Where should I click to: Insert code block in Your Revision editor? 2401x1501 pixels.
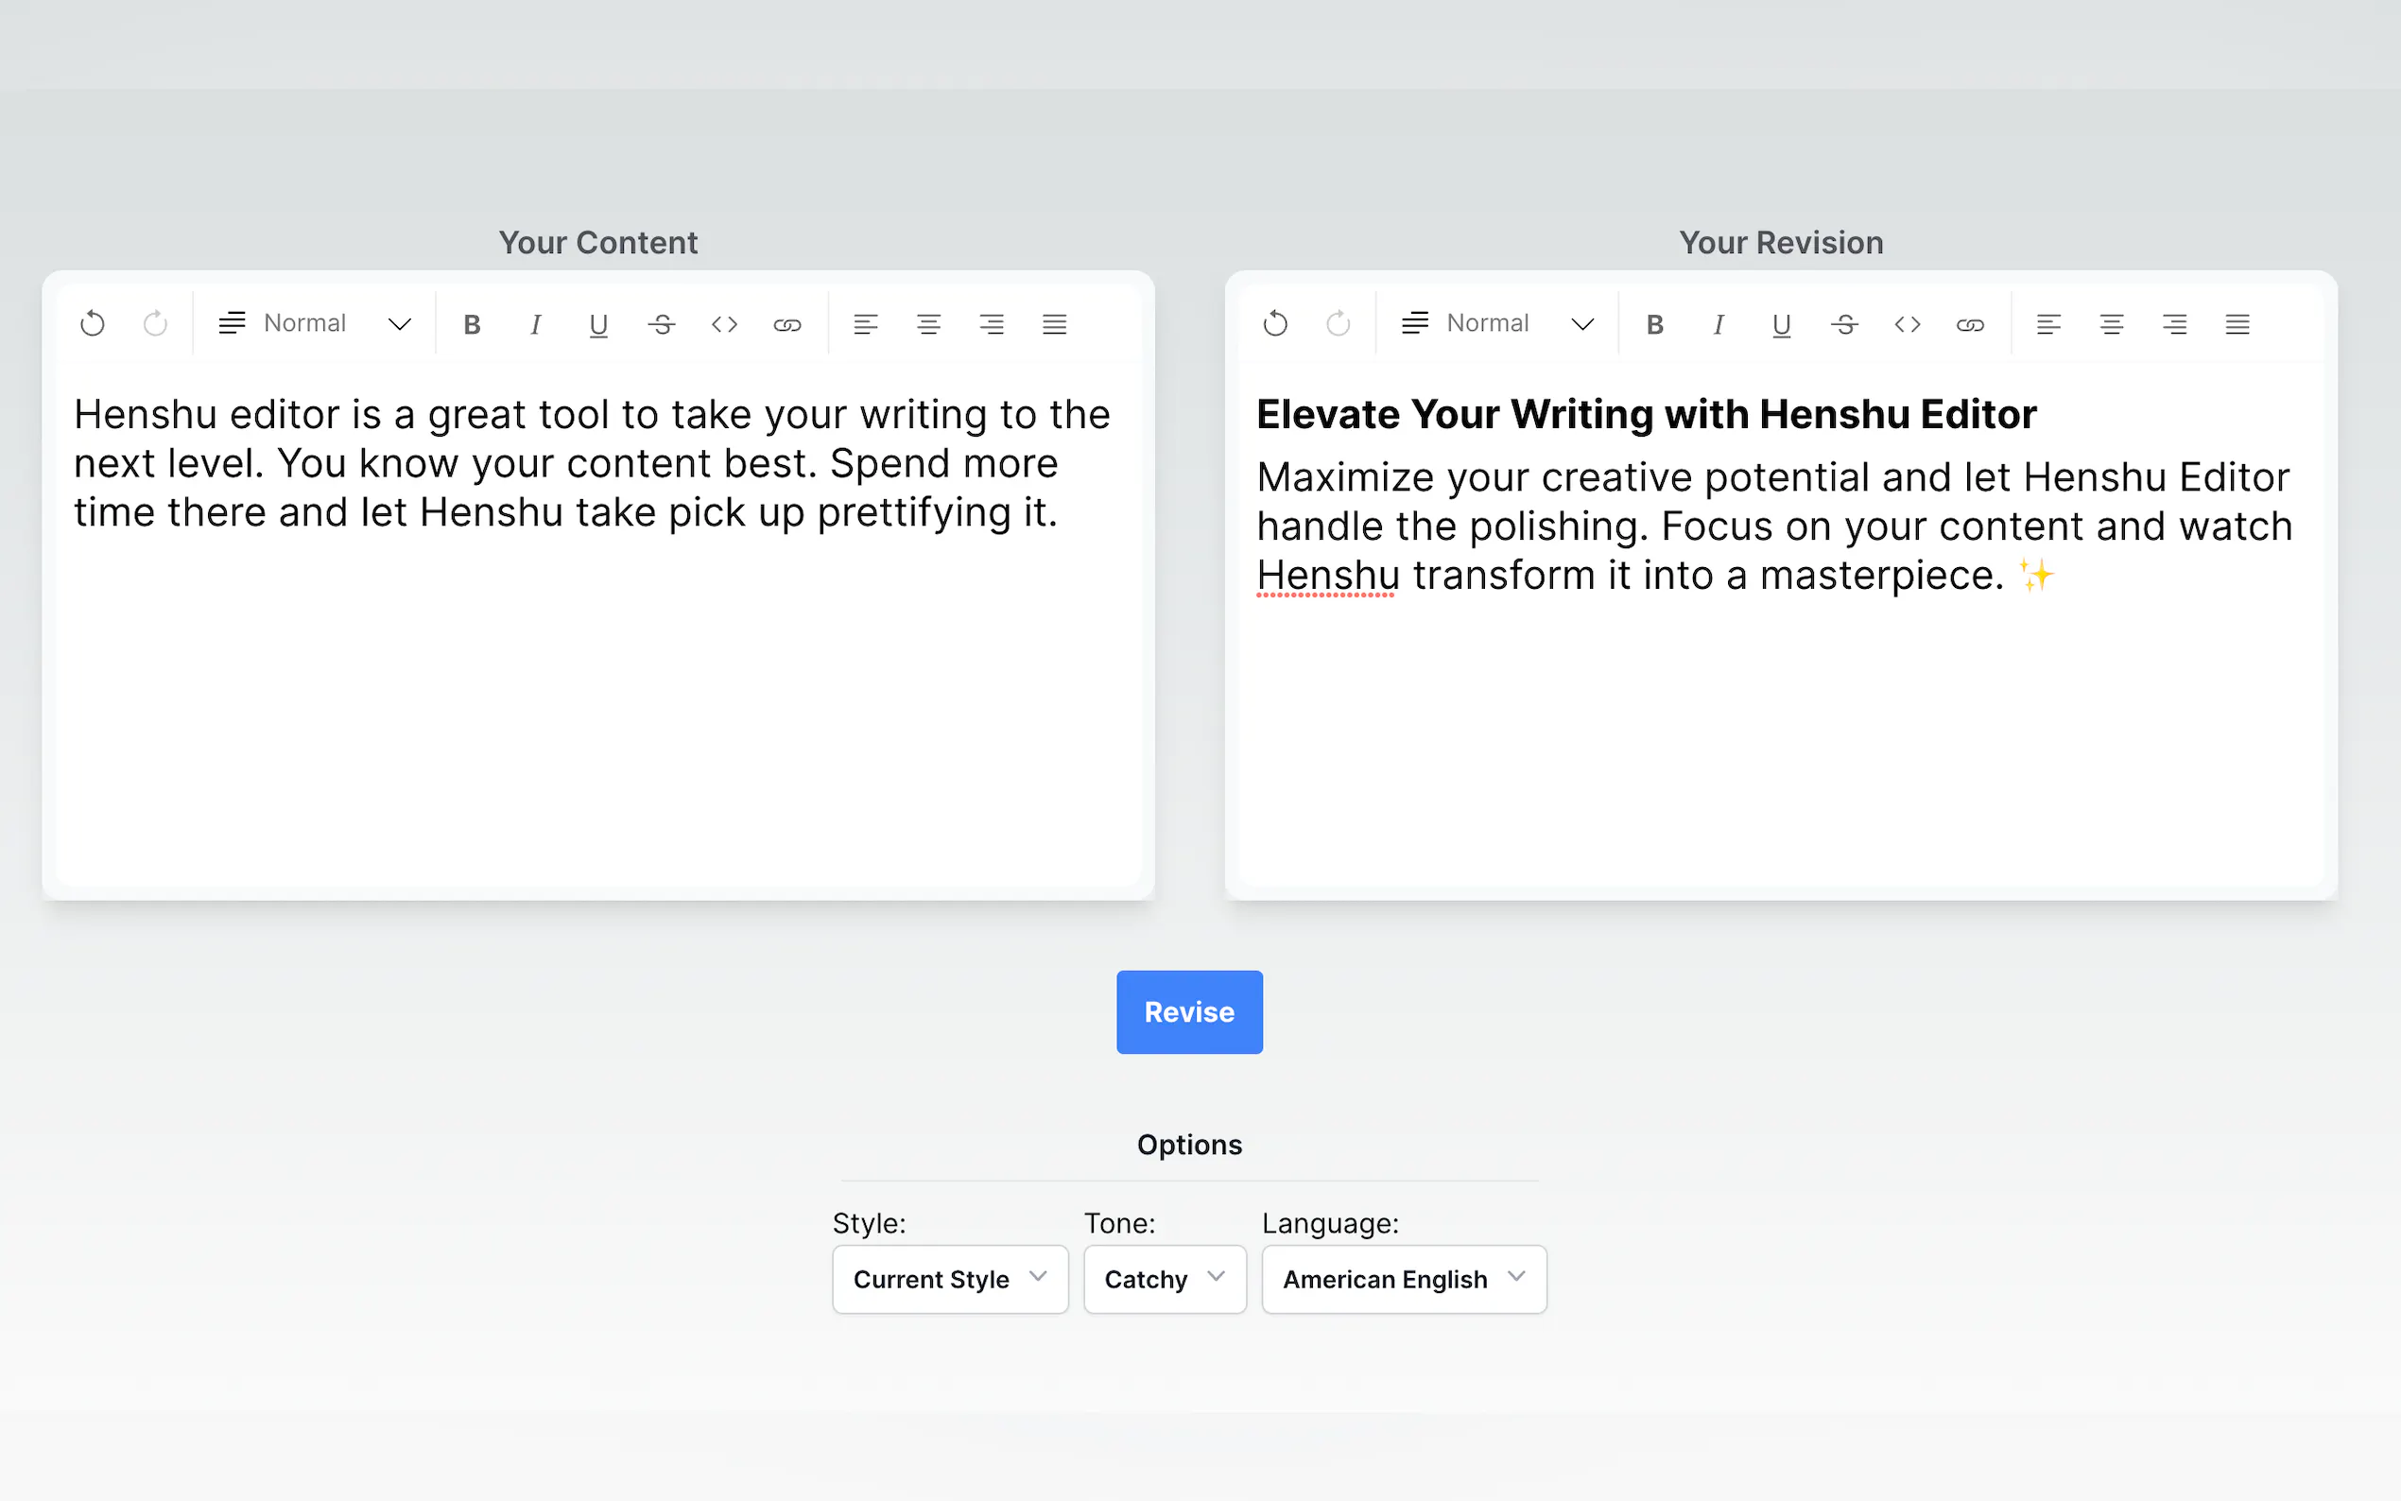click(x=1907, y=324)
